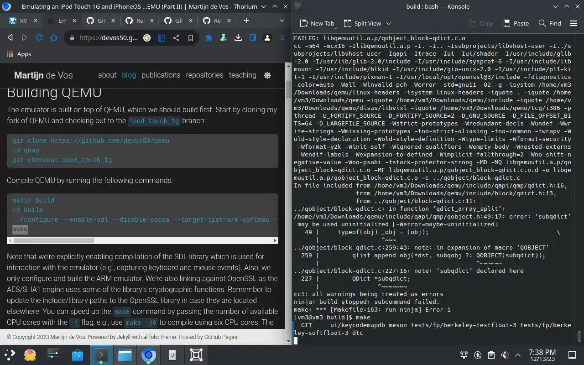Open reader mode from address bar

162,38
